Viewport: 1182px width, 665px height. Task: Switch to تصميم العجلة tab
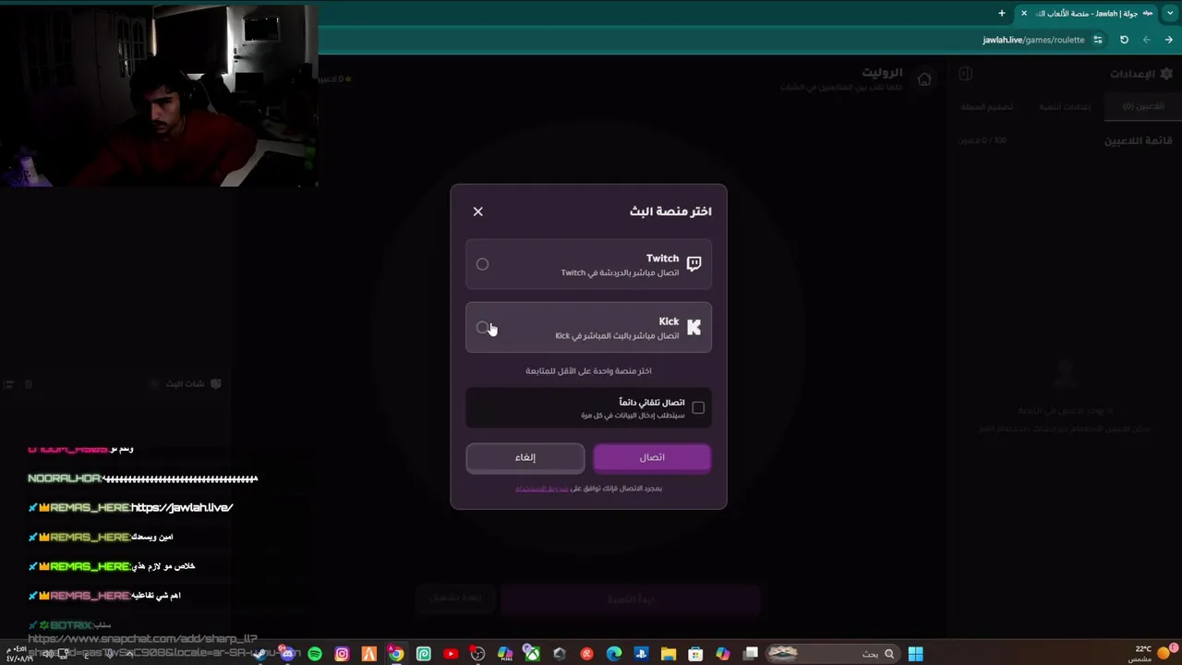987,106
